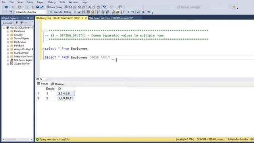Open the View menu

click(20, 2)
